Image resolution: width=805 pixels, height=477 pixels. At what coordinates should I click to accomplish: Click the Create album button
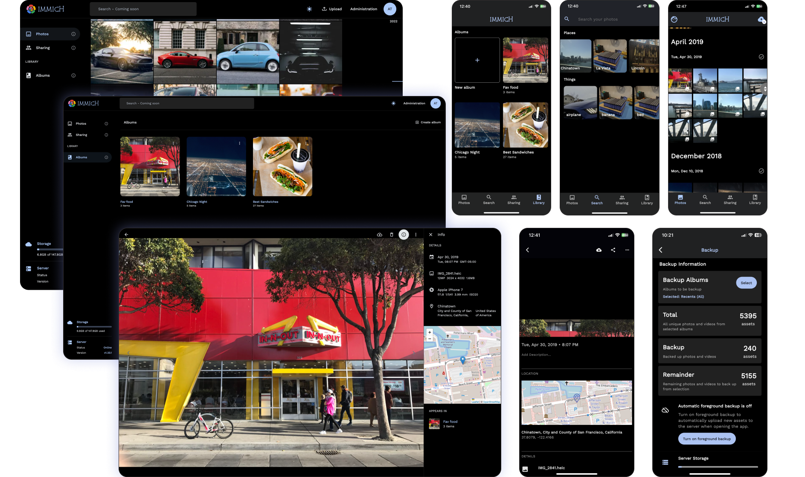[428, 122]
